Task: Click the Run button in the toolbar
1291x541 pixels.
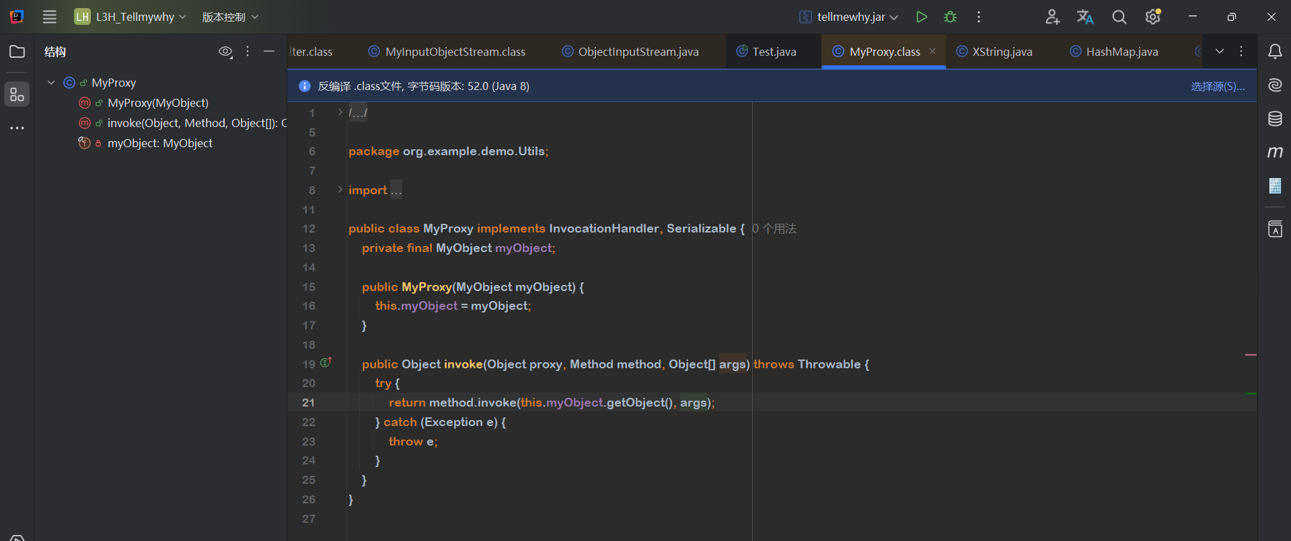Action: [922, 17]
